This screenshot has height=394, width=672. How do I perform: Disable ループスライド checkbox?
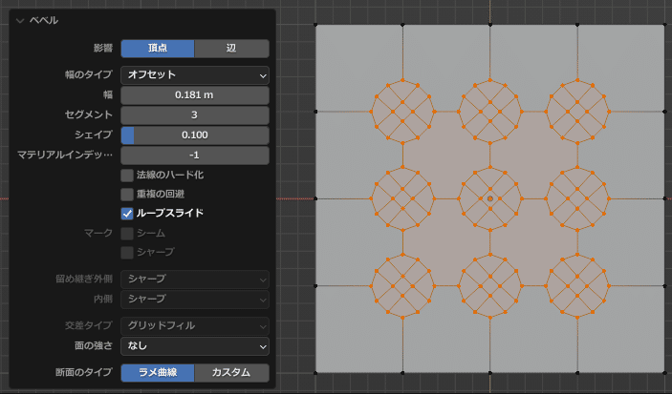click(x=127, y=214)
